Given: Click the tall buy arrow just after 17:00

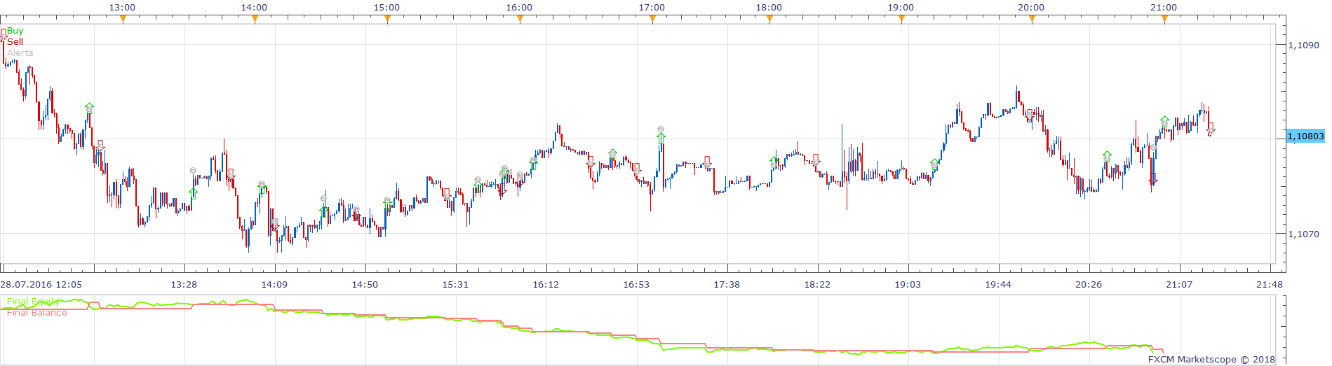Looking at the screenshot, I should point(661,139).
